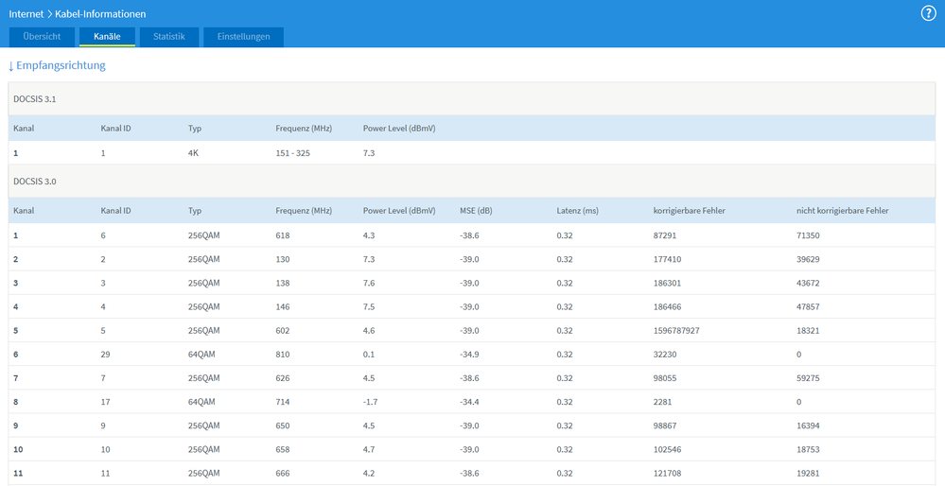Open the Einstellungen tab
The image size is (945, 486).
point(243,37)
